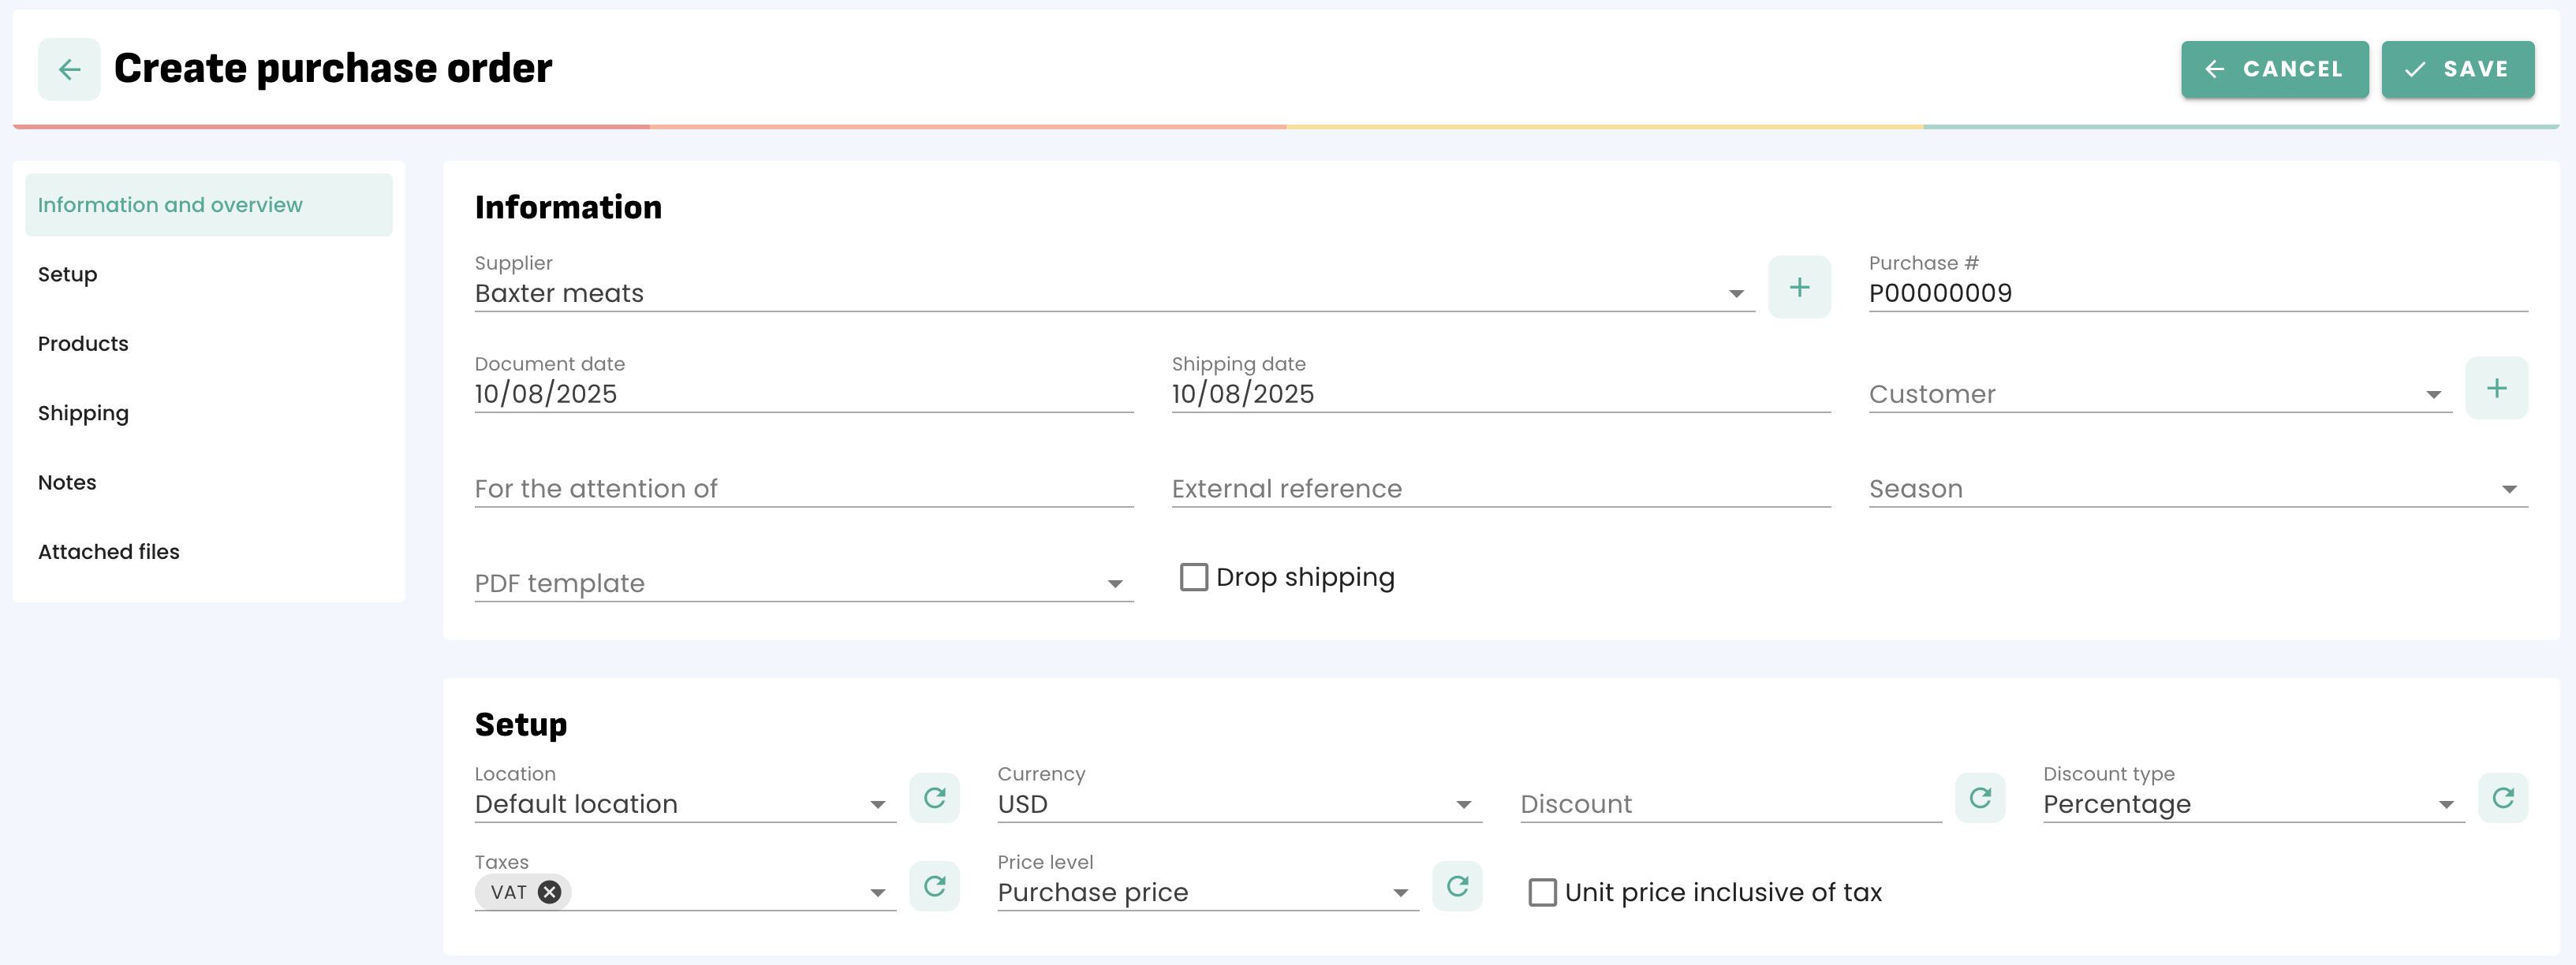Screen dimensions: 2576x965
Task: Enable the Drop shipping checkbox
Action: (1193, 577)
